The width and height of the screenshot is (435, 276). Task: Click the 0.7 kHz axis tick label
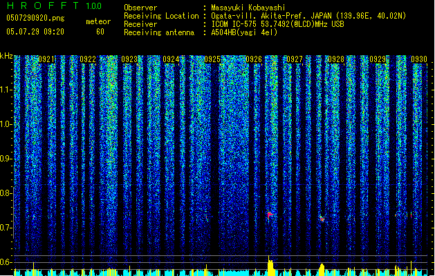(x=6, y=228)
